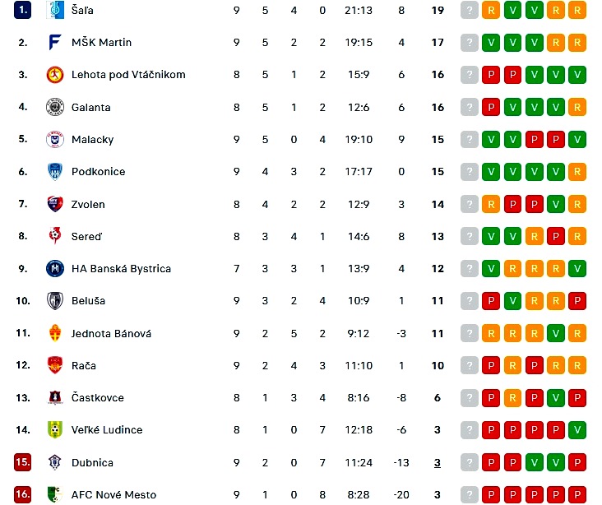Click the Galanta club badge
The width and height of the screenshot is (602, 505).
55,107
